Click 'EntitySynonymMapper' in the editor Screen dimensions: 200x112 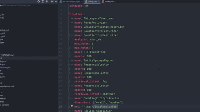click(x=98, y=60)
